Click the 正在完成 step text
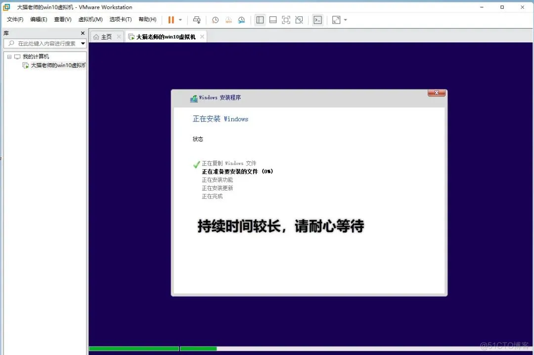The width and height of the screenshot is (534, 355). click(212, 196)
